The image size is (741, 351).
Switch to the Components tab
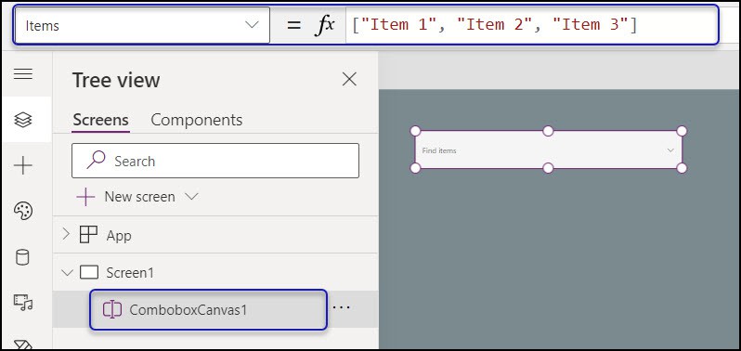197,120
